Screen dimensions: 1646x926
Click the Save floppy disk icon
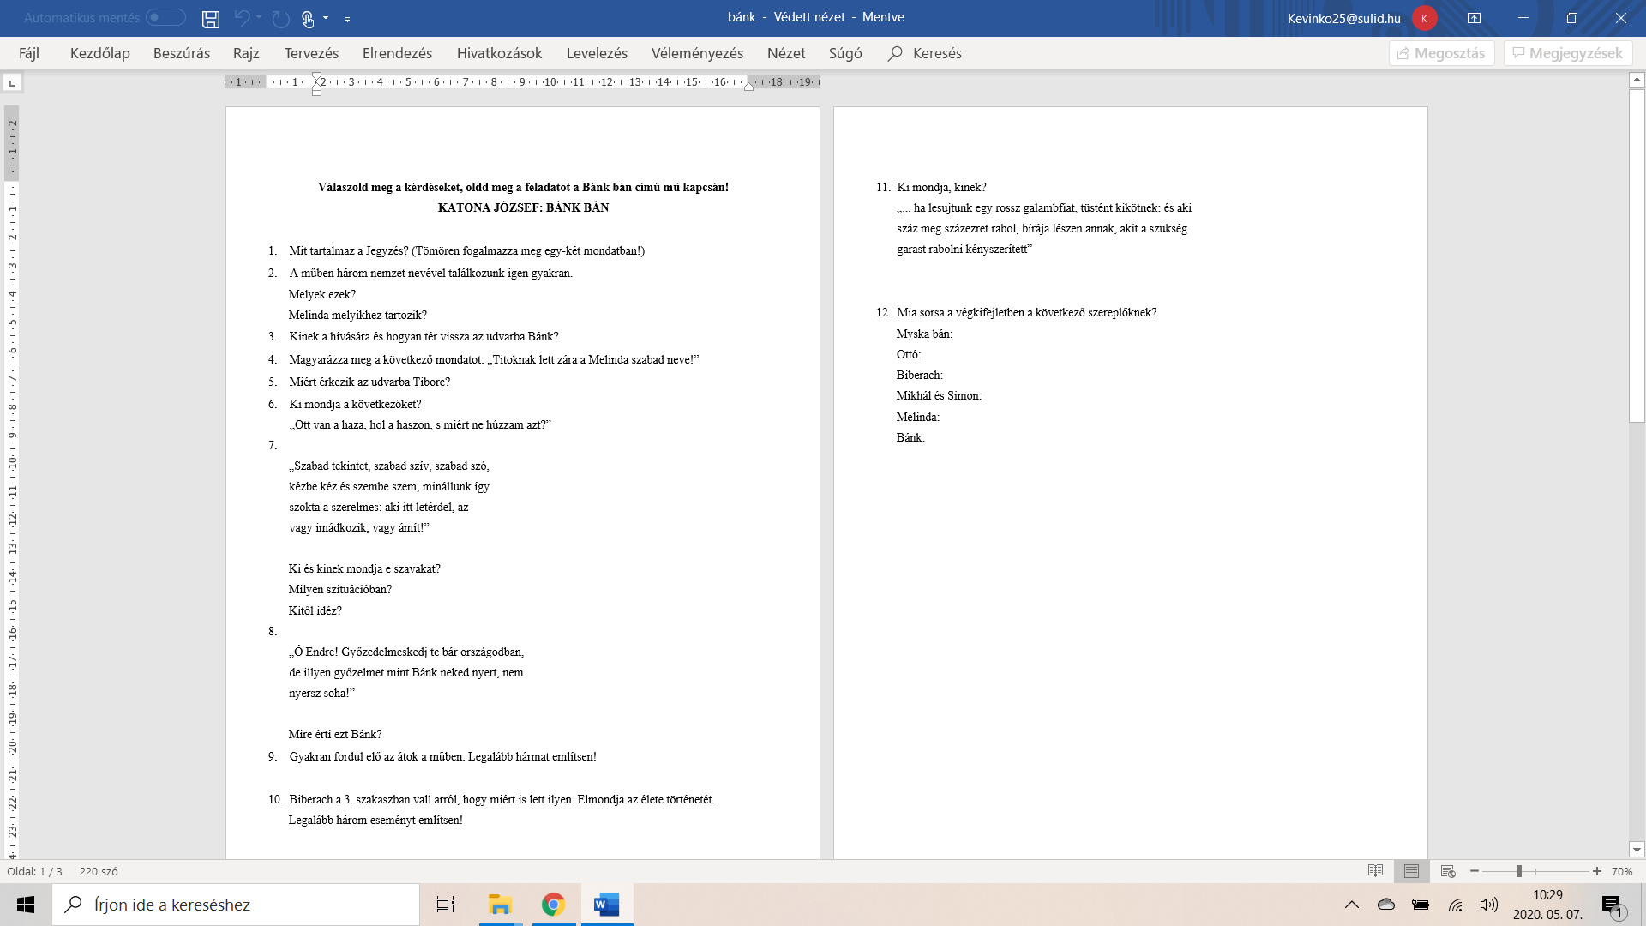211,18
